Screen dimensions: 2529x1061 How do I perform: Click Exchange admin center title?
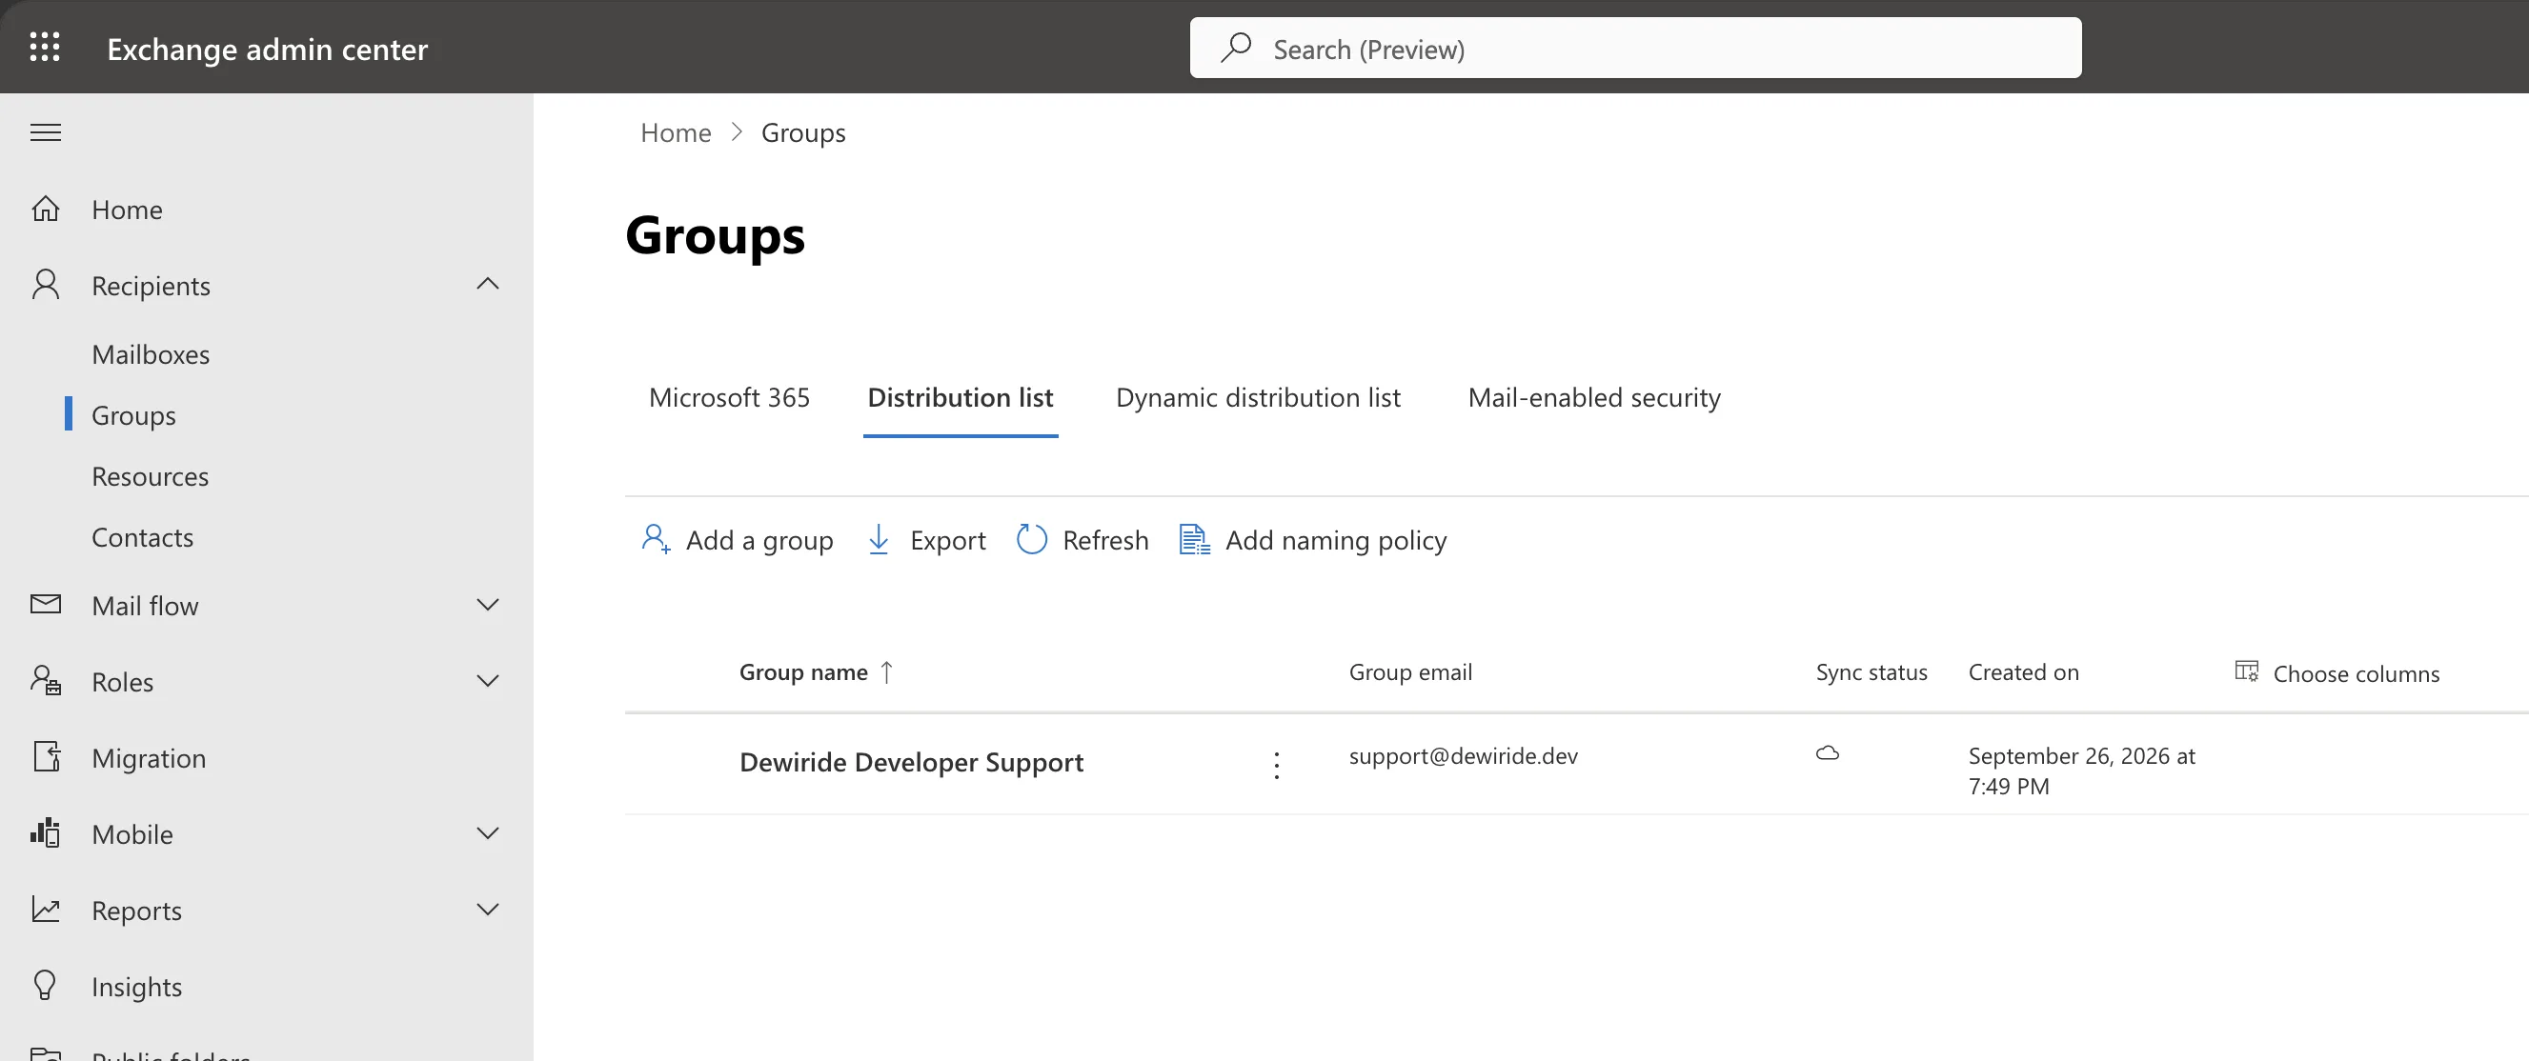[267, 50]
